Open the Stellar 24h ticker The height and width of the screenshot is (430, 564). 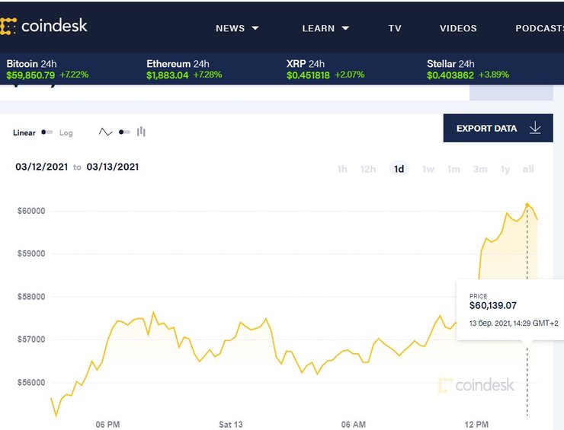pos(468,69)
